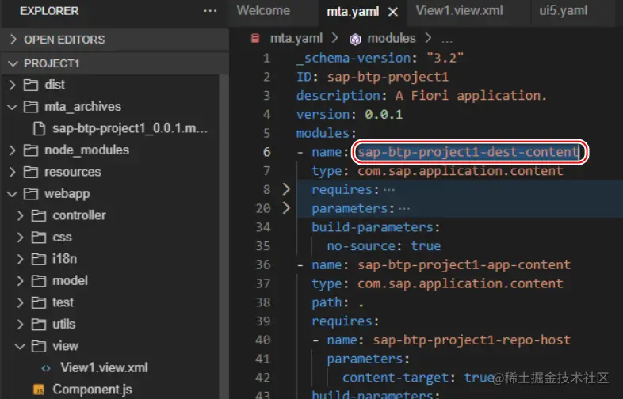623x399 pixels.
Task: Select the webapp folder row
Action: click(109, 194)
